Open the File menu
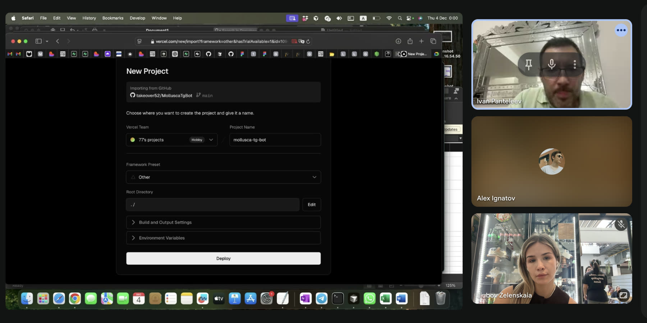 (43, 18)
